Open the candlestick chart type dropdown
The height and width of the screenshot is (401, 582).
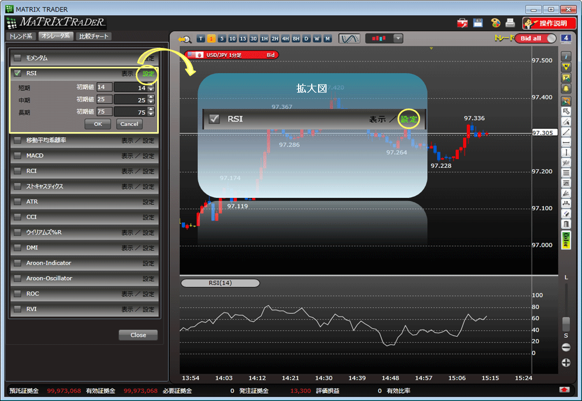pos(399,38)
